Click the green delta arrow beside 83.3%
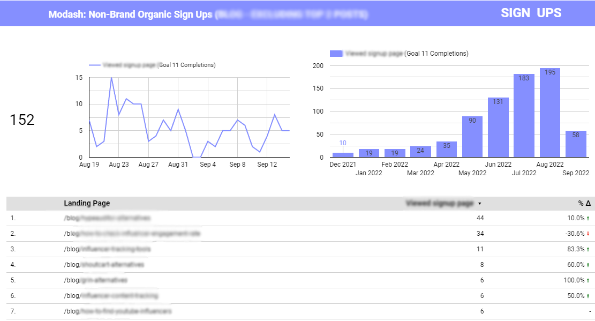Screen dimensions: 595x321 (x=588, y=249)
